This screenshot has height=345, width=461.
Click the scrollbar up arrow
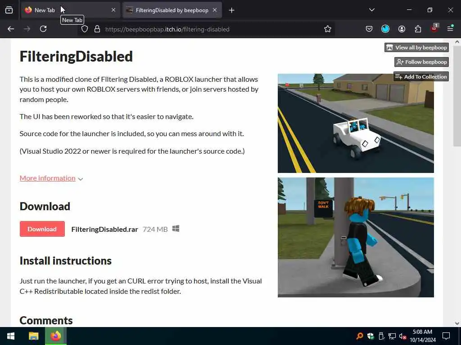coord(457,42)
